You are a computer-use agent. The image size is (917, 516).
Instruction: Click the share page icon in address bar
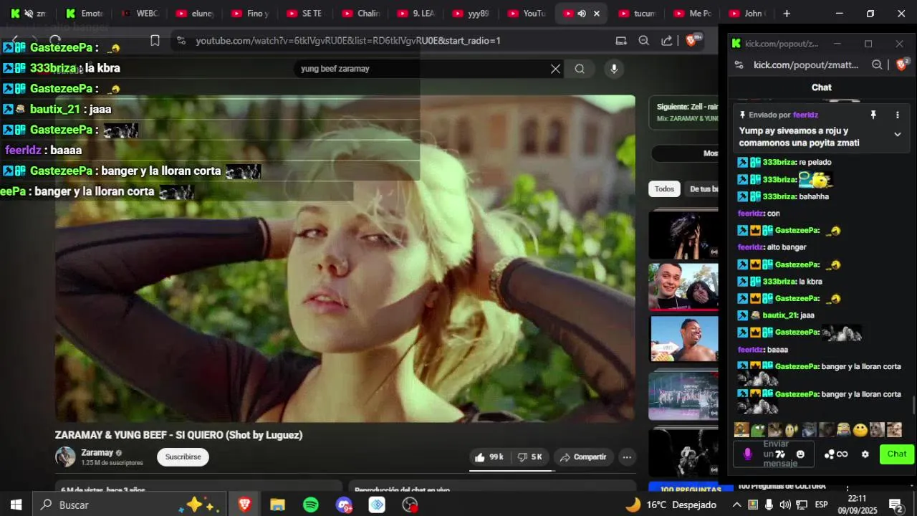point(667,41)
